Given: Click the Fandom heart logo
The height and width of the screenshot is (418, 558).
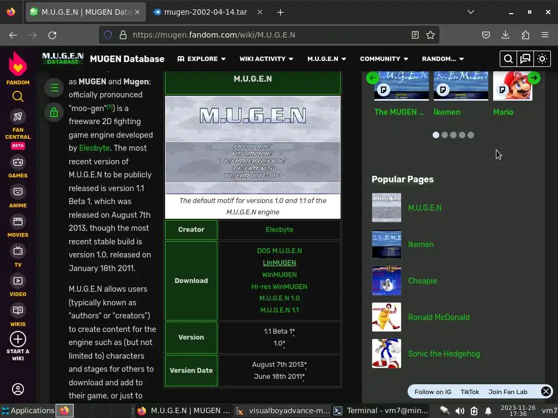Looking at the screenshot, I should click(x=18, y=64).
